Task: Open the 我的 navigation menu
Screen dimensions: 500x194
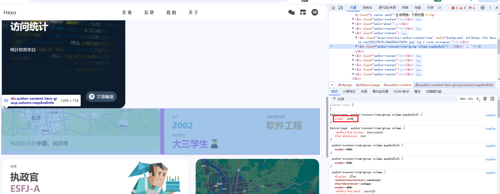Action: 171,12
